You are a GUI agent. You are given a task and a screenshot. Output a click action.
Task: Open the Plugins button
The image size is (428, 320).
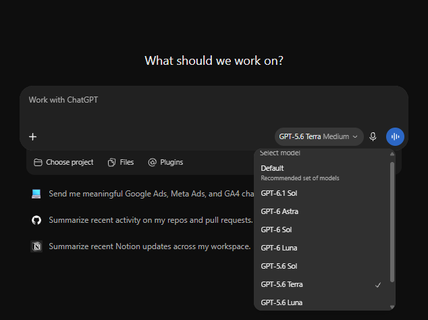tap(165, 163)
